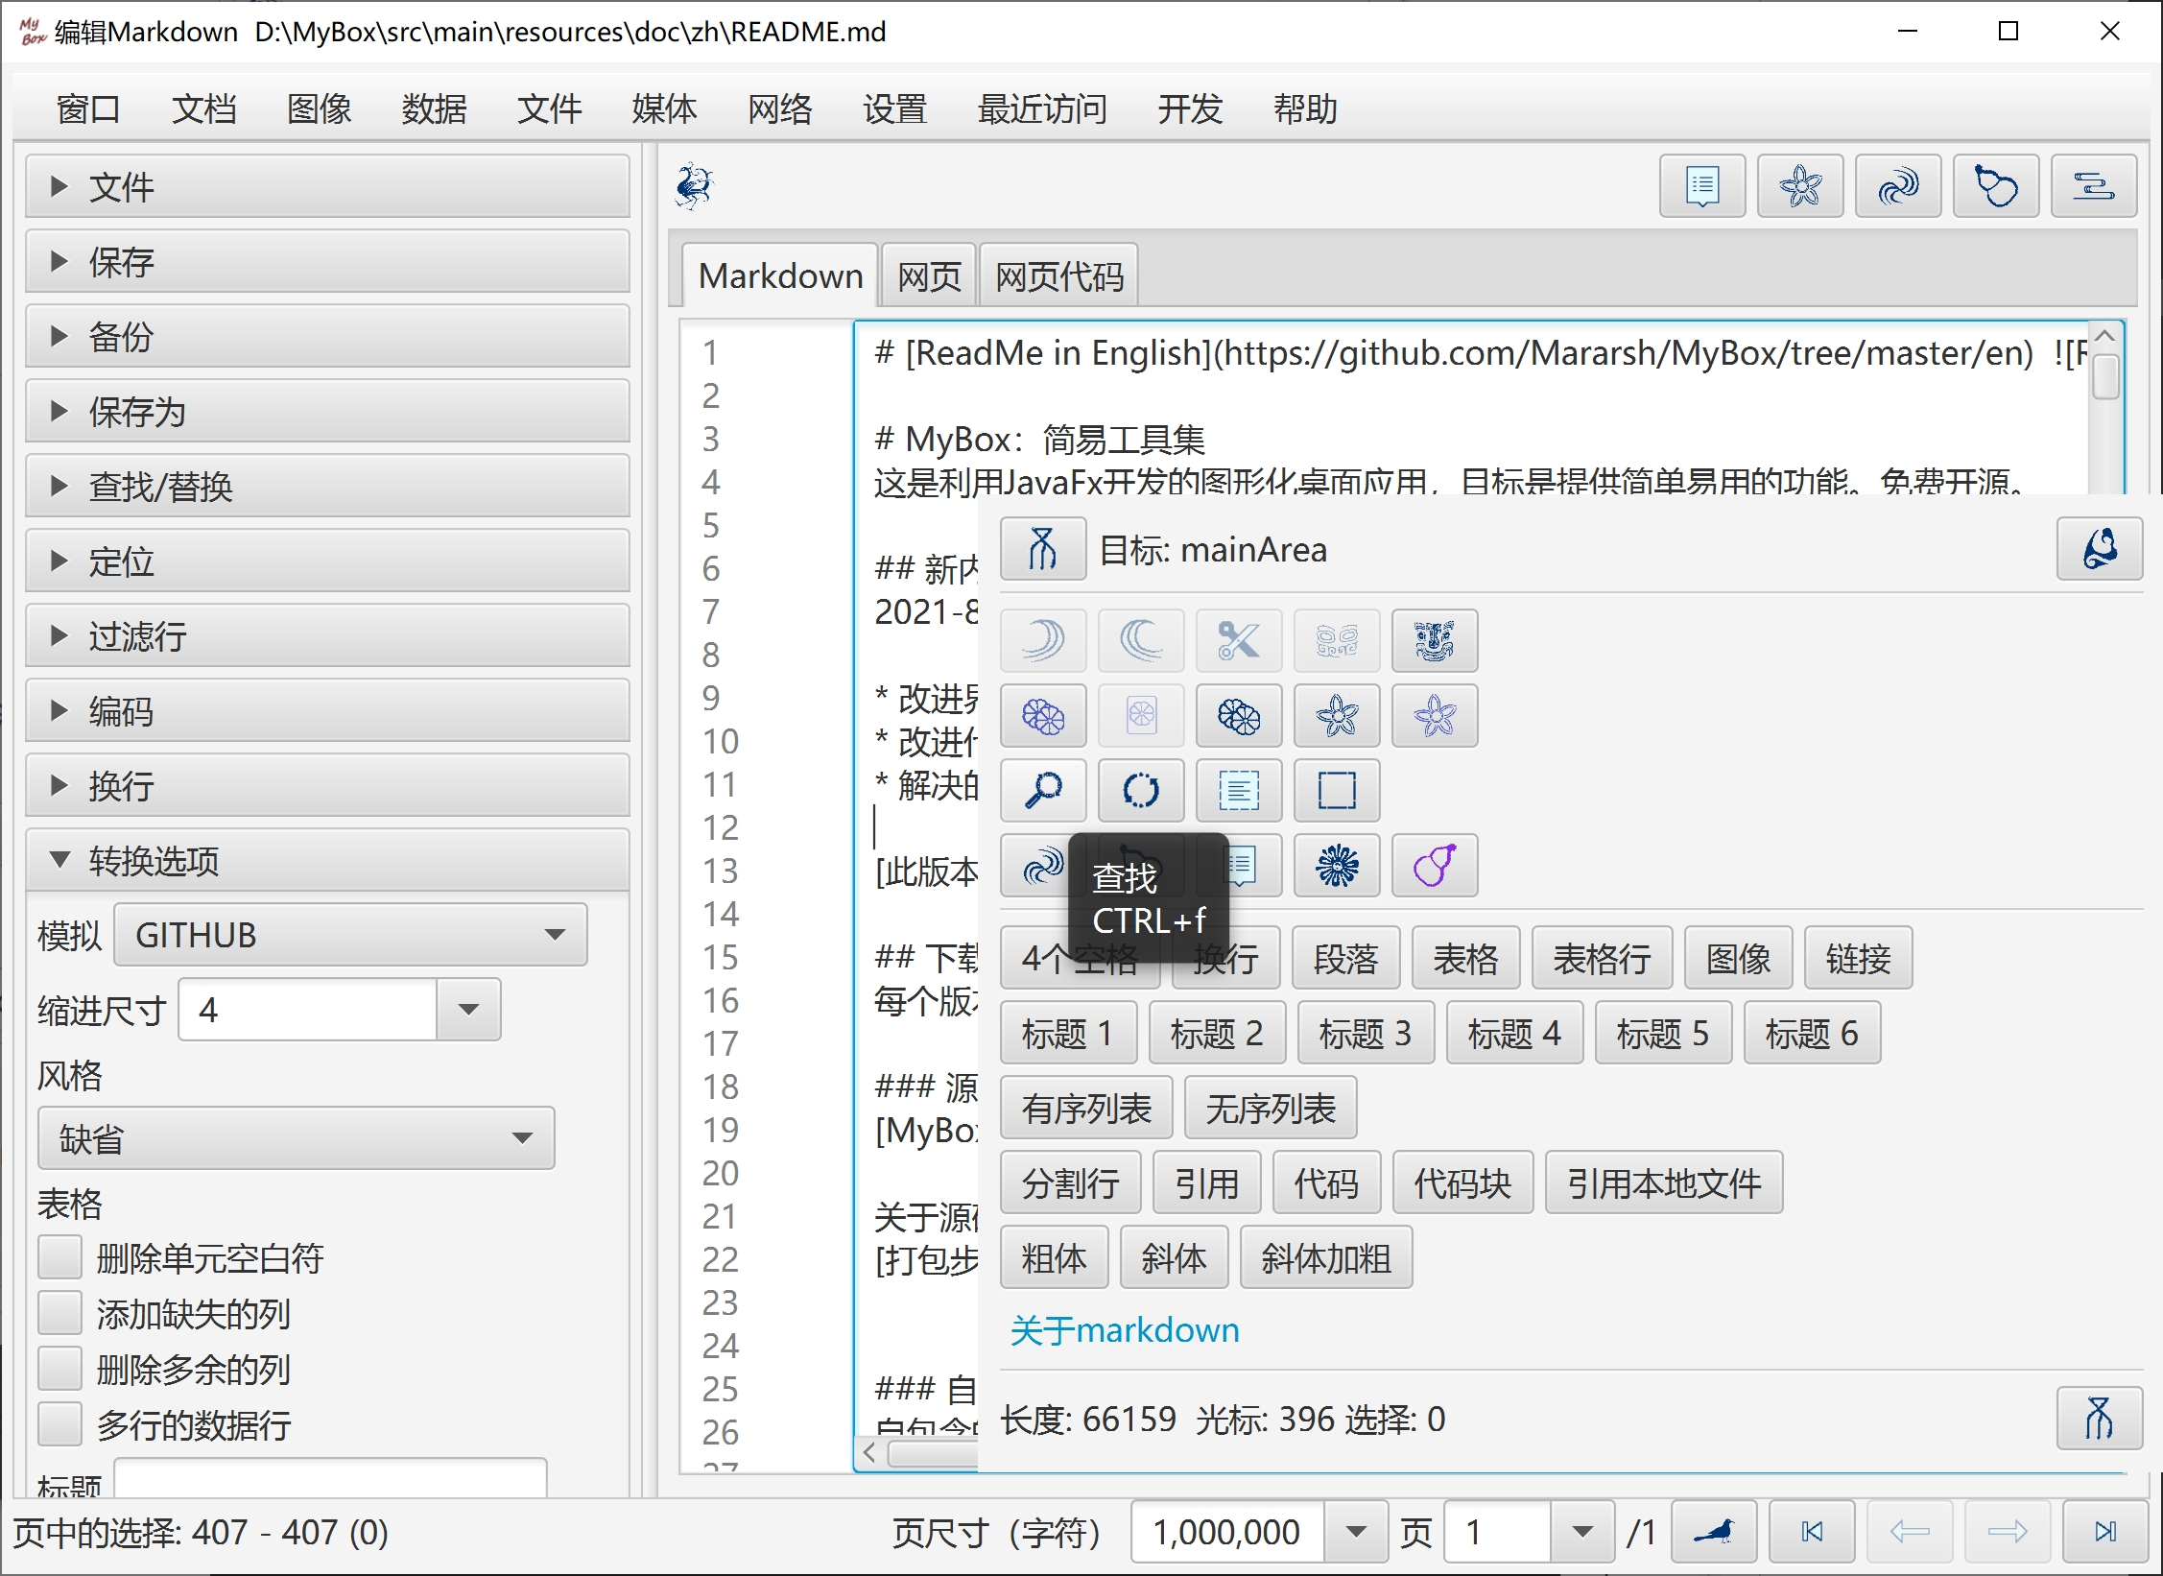Expand the 备份 pane

327,336
